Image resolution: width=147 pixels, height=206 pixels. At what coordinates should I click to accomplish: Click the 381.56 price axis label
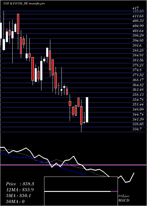point(138,60)
